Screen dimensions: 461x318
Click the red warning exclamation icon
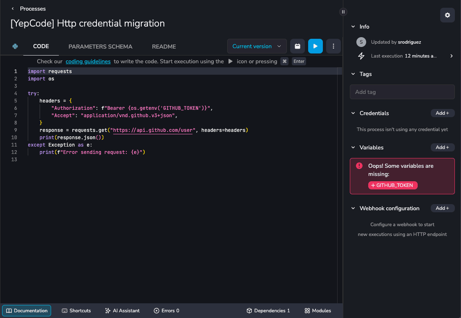[x=359, y=166]
